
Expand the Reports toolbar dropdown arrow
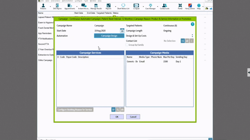tap(115, 7)
